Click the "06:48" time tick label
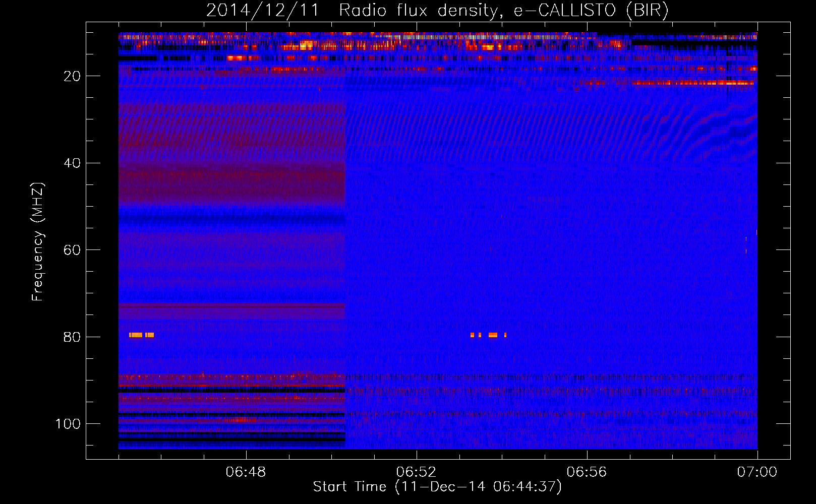The height and width of the screenshot is (504, 816). click(x=246, y=472)
